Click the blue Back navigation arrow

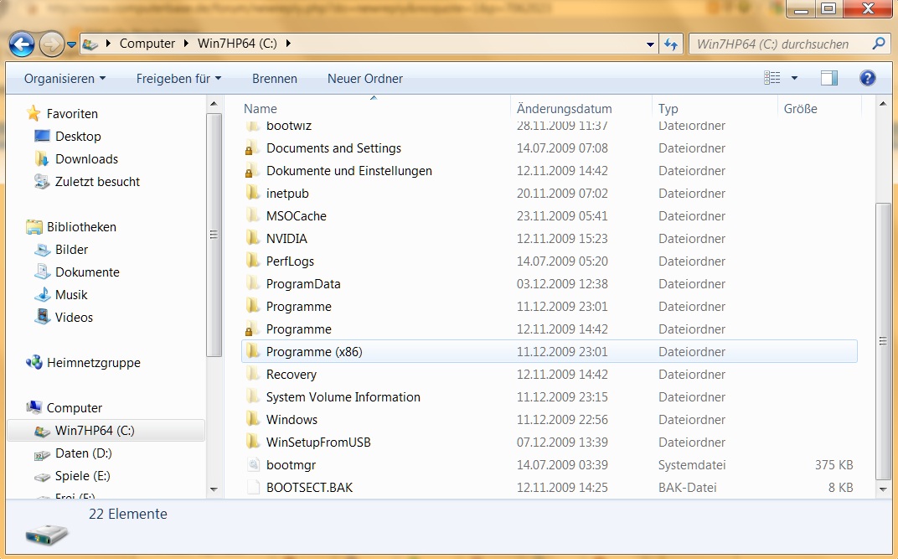tap(22, 44)
